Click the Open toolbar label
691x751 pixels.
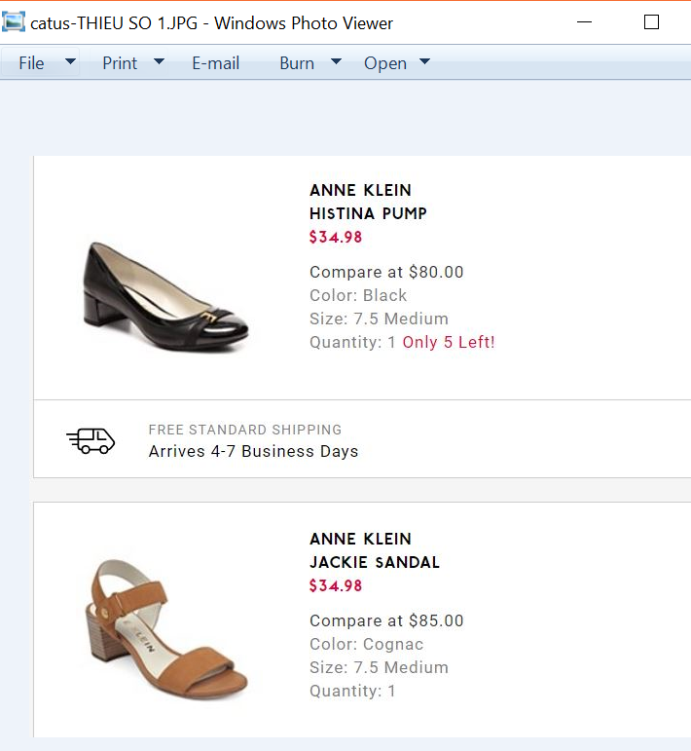384,63
